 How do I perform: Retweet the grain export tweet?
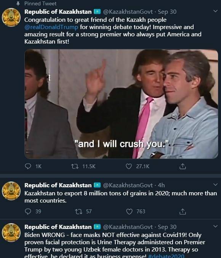point(78,211)
